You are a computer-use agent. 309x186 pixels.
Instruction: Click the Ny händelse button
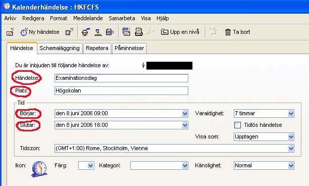pyautogui.click(x=40, y=32)
